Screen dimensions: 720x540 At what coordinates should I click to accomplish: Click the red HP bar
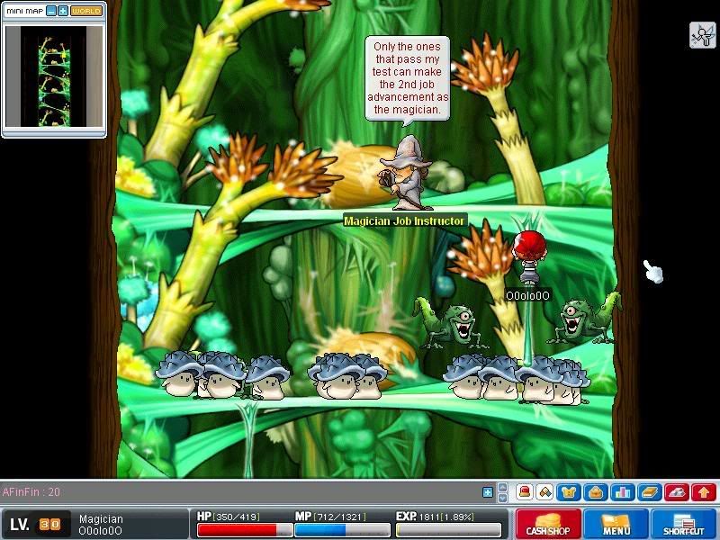(x=244, y=530)
